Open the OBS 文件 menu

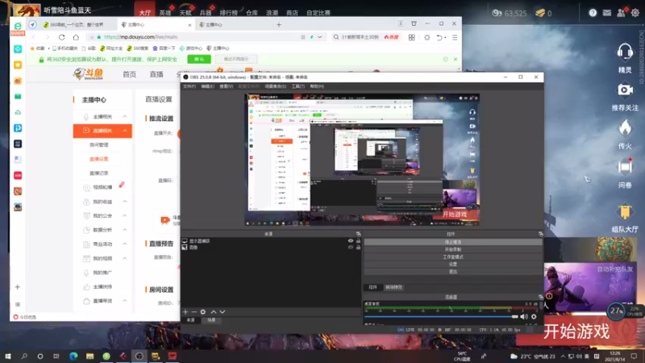click(189, 86)
